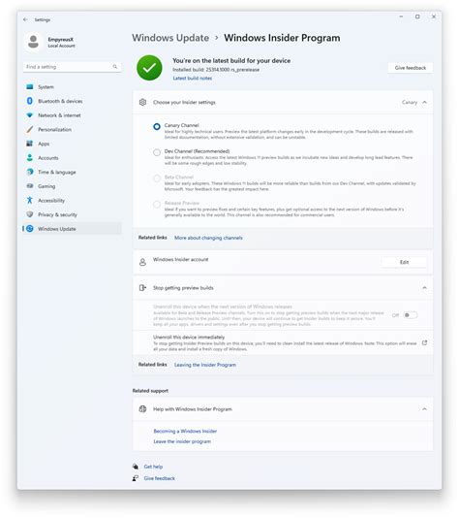Toggle the Unenroll when next version releases switch
The height and width of the screenshot is (518, 459).
click(x=411, y=315)
